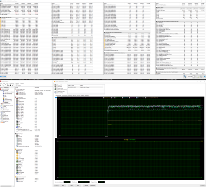Click the Clear button in Stability Test

click(72, 186)
